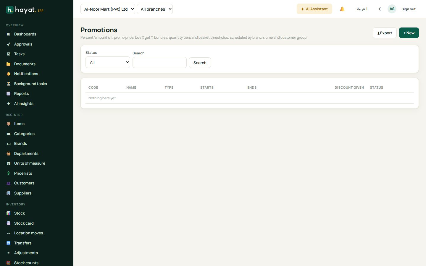
Task: Click the Suppliers building icon
Action: point(9,193)
